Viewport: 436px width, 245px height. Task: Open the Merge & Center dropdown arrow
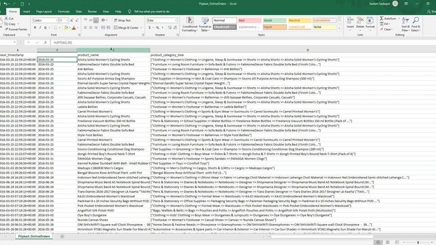click(141, 28)
